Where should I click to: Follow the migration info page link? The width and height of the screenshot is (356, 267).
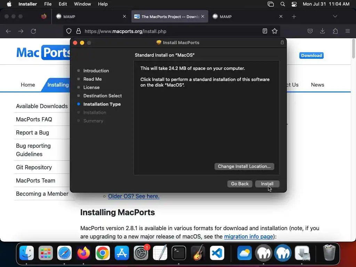(x=249, y=236)
